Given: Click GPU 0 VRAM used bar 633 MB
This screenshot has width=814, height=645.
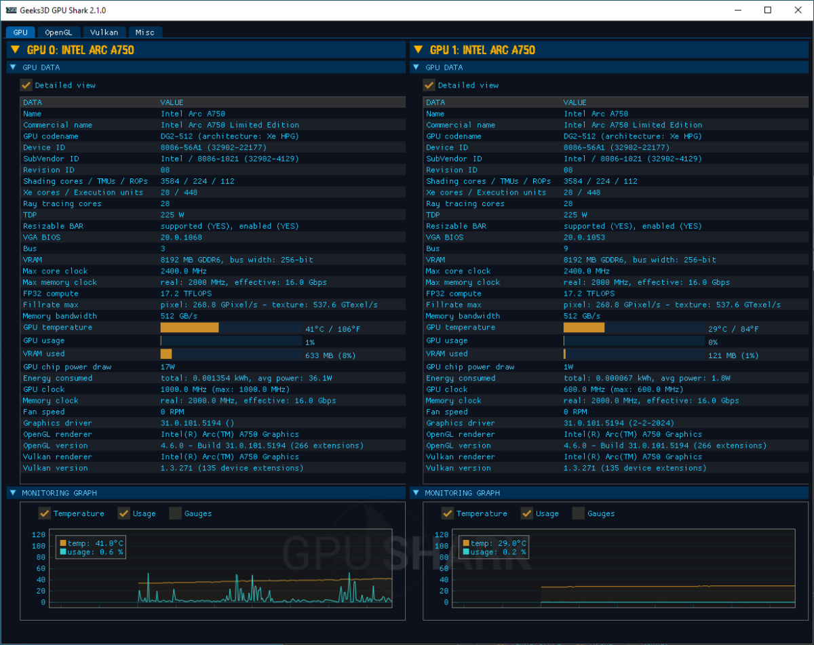Looking at the screenshot, I should pos(231,354).
